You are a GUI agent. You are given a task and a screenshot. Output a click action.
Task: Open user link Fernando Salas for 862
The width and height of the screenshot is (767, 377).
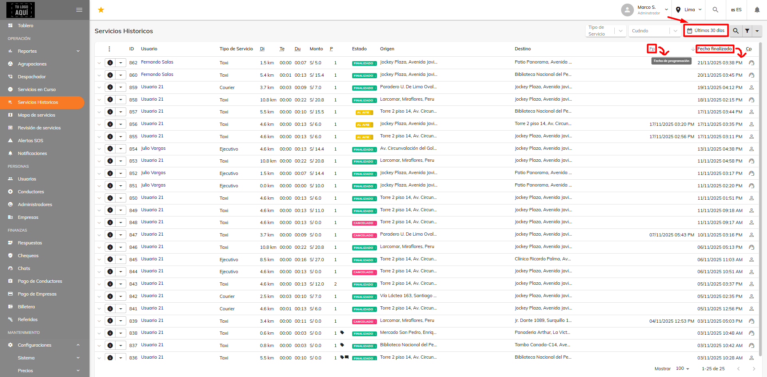157,62
